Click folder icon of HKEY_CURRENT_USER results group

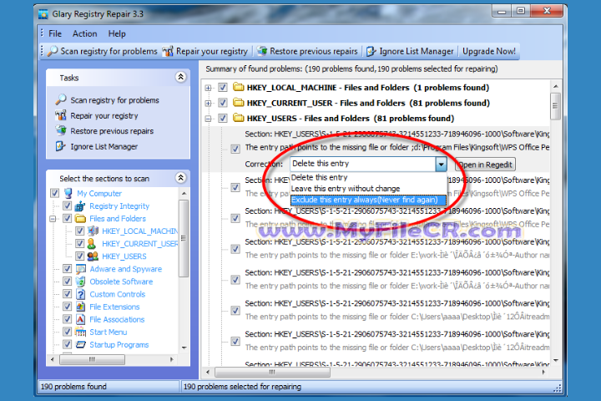click(x=239, y=103)
